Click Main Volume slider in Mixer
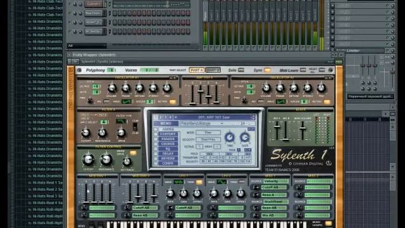The height and width of the screenshot is (228, 405). click(302, 128)
